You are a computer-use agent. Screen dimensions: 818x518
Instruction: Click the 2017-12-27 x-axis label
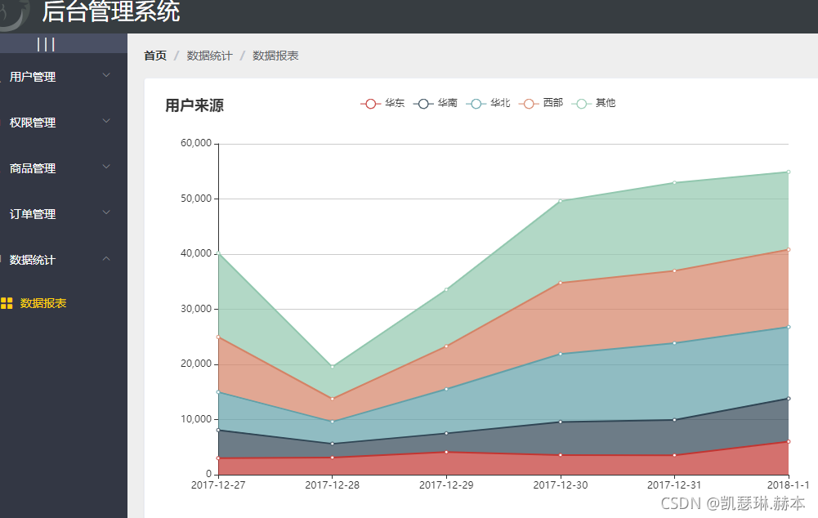218,485
